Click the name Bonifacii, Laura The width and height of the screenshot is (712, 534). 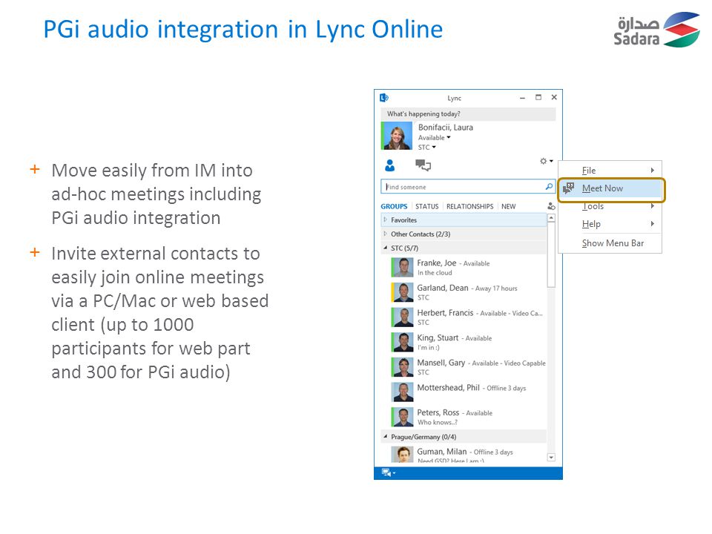[446, 128]
